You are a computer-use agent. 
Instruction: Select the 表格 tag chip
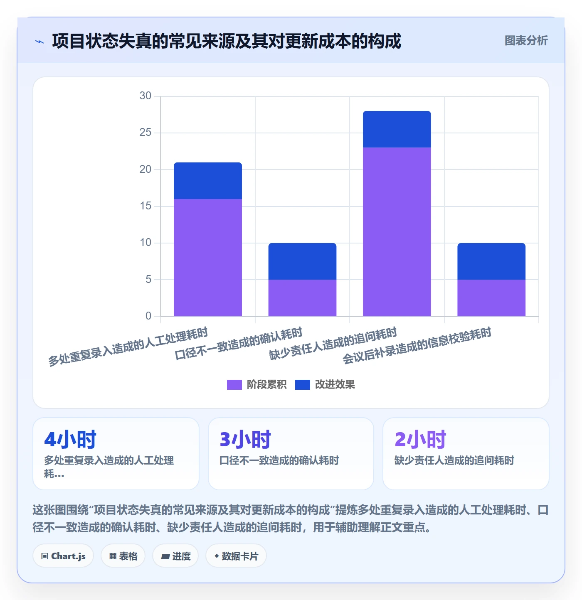(123, 556)
